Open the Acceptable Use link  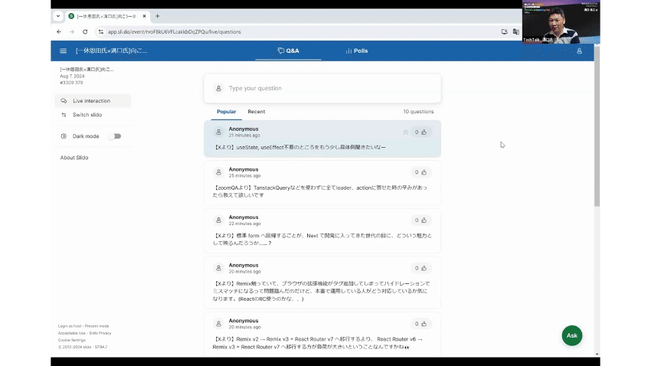coord(72,333)
